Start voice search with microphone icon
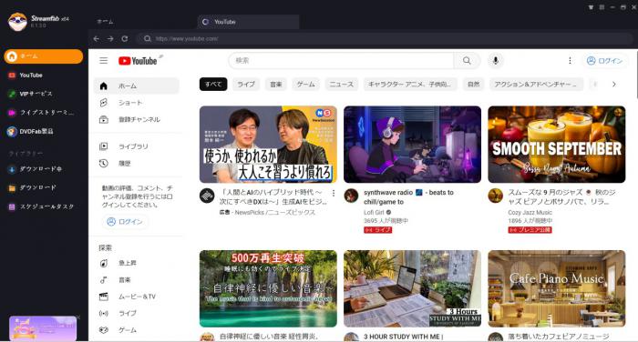 [495, 61]
